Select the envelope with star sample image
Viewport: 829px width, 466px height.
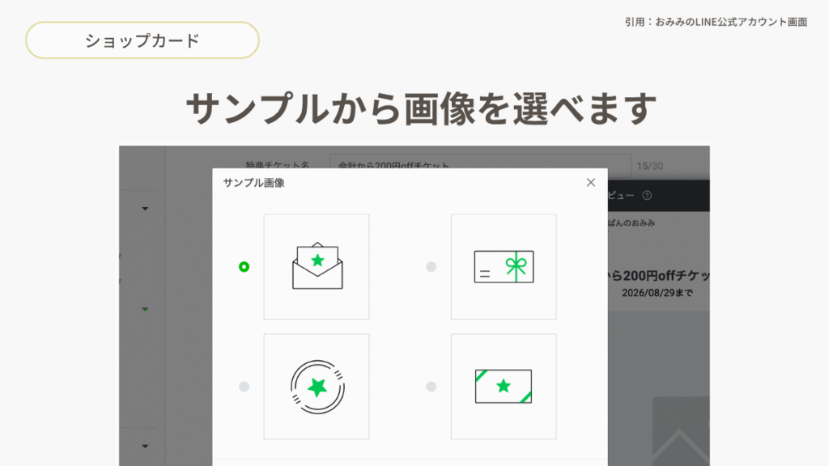317,266
